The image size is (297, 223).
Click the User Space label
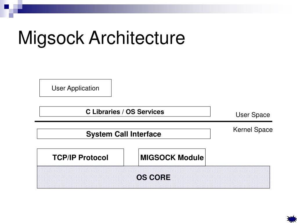coord(253,115)
